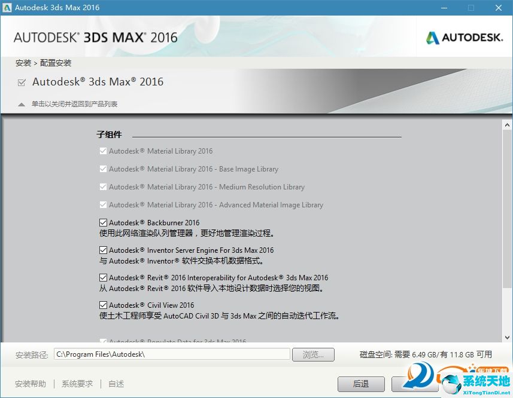Open 自述 readme link
This screenshot has width=513, height=398.
tap(116, 384)
